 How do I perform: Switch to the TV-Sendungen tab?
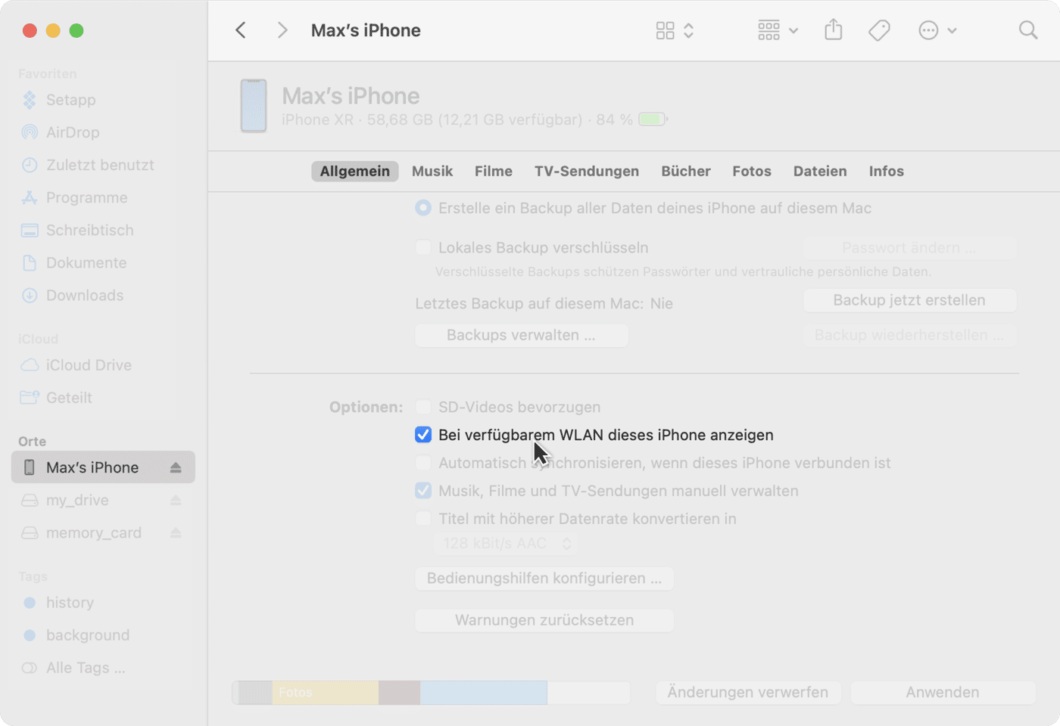587,171
